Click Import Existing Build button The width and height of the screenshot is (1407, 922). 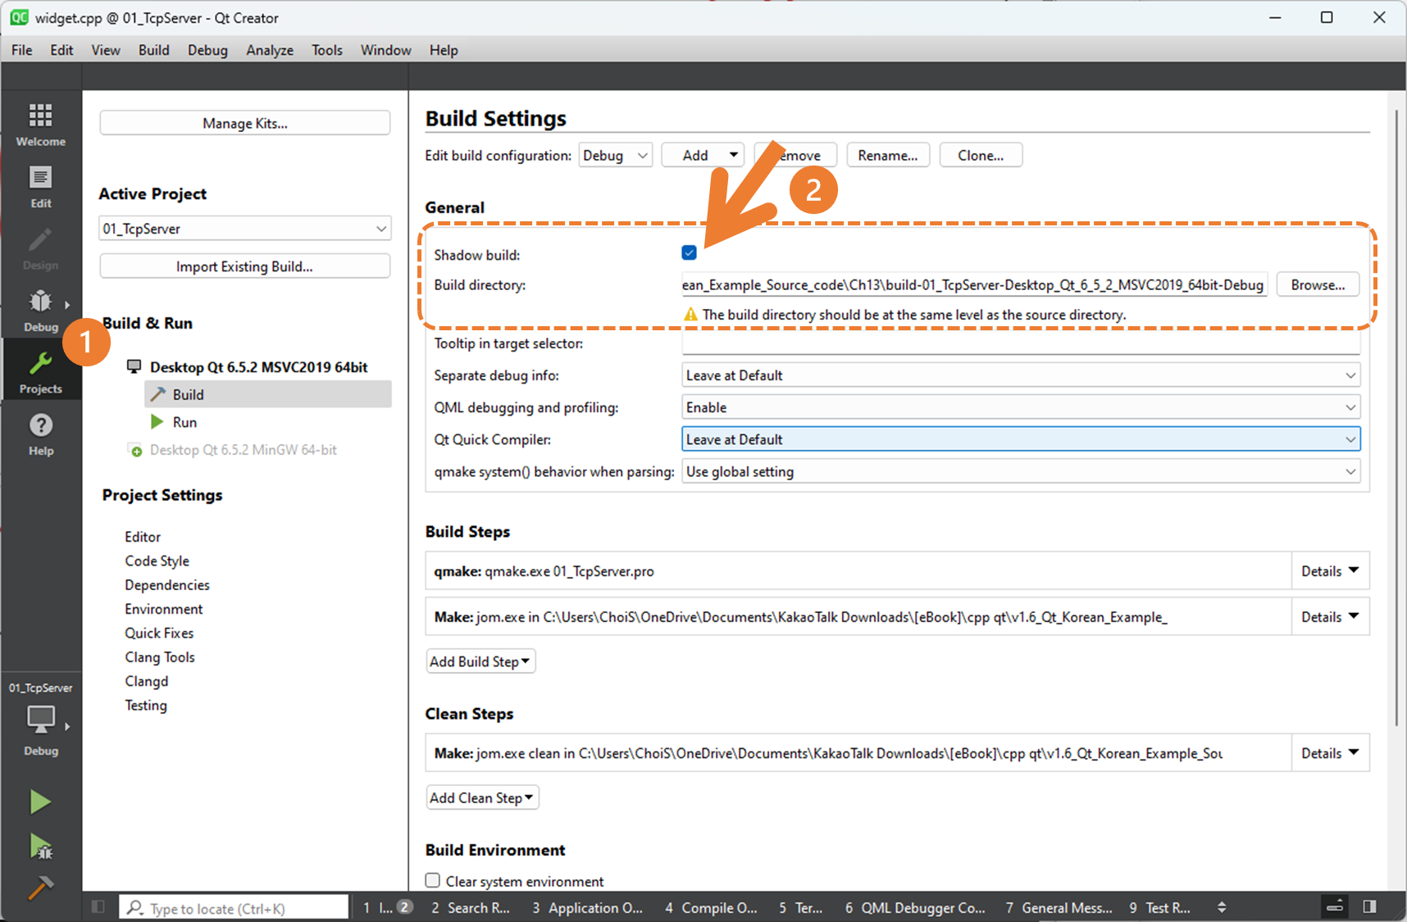point(244,266)
